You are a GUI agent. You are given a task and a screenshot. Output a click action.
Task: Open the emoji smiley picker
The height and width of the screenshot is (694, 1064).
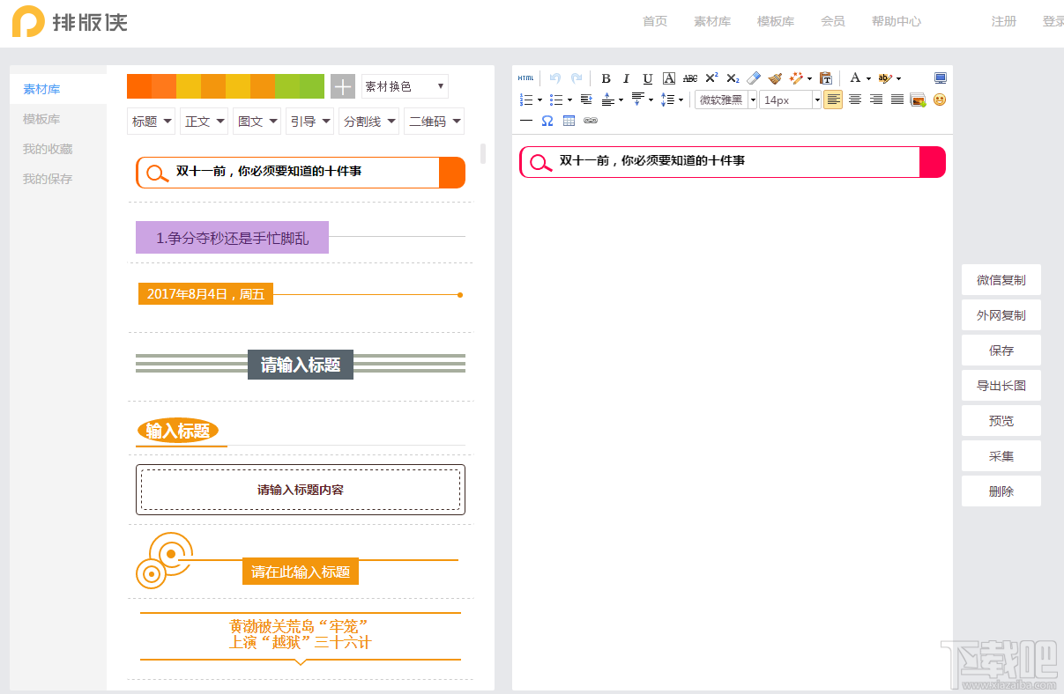coord(940,100)
